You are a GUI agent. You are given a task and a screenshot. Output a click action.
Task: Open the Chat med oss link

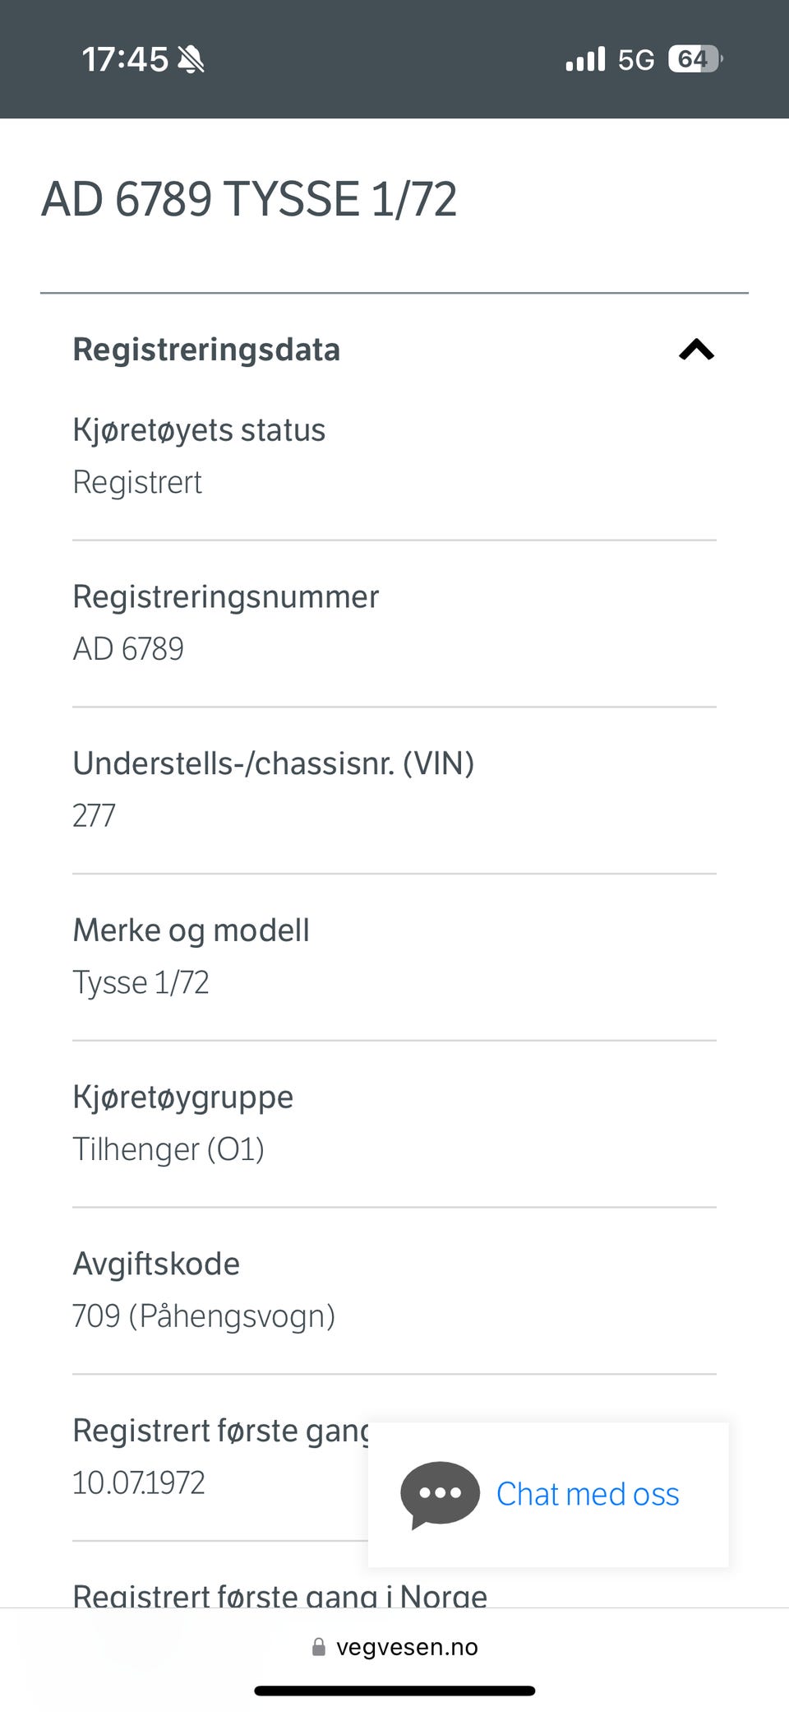[588, 1494]
